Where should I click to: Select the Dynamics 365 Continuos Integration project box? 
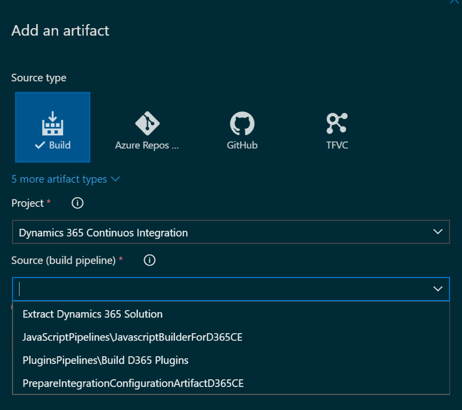(x=231, y=232)
